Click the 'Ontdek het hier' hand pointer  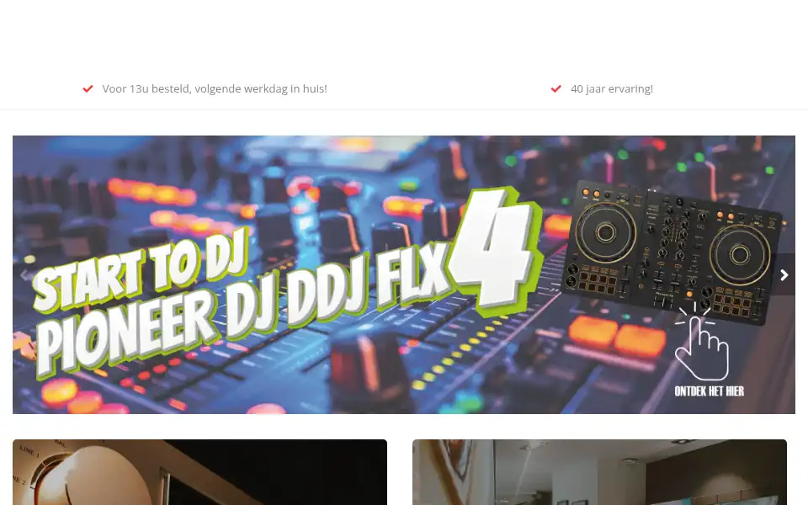pos(702,342)
